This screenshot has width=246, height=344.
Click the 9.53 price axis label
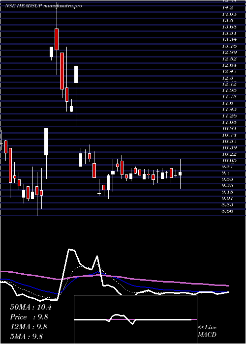coord(227,179)
